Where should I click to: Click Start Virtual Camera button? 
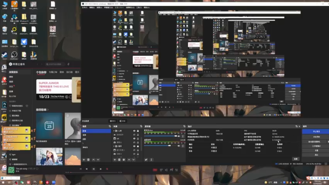pyautogui.click(x=314, y=141)
